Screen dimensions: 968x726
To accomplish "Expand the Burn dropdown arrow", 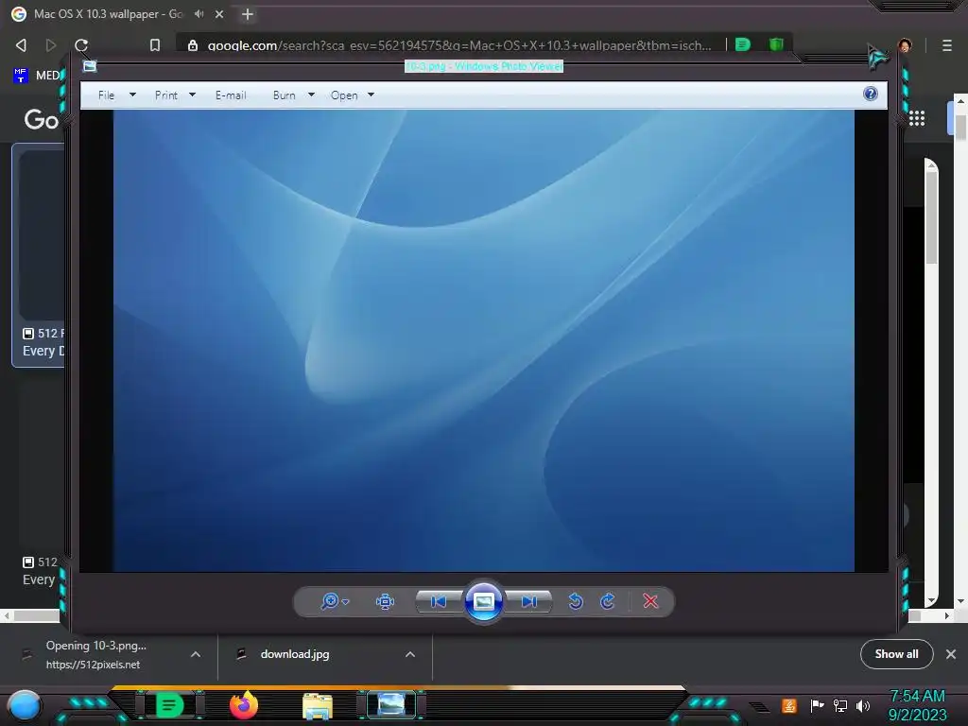I will point(311,95).
